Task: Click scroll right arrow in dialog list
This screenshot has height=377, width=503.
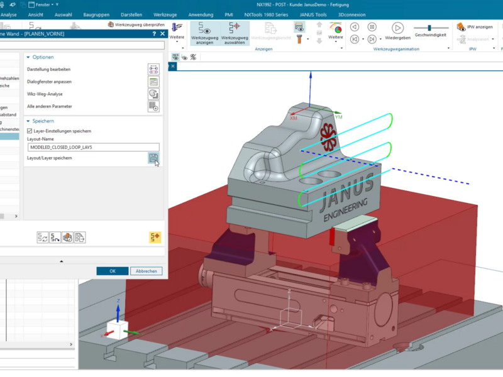Action: coord(16,216)
